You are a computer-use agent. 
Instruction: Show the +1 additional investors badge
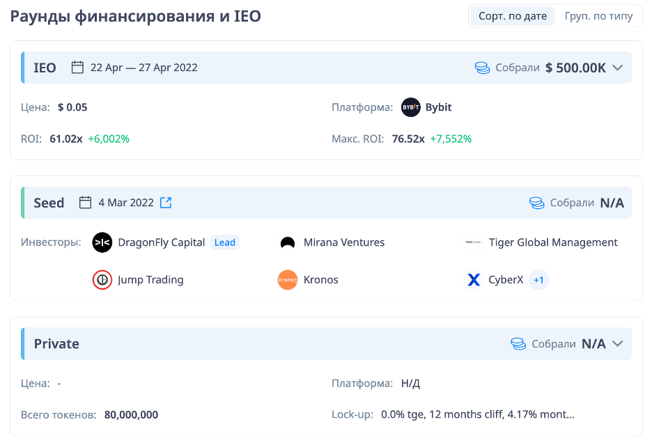pyautogui.click(x=538, y=280)
